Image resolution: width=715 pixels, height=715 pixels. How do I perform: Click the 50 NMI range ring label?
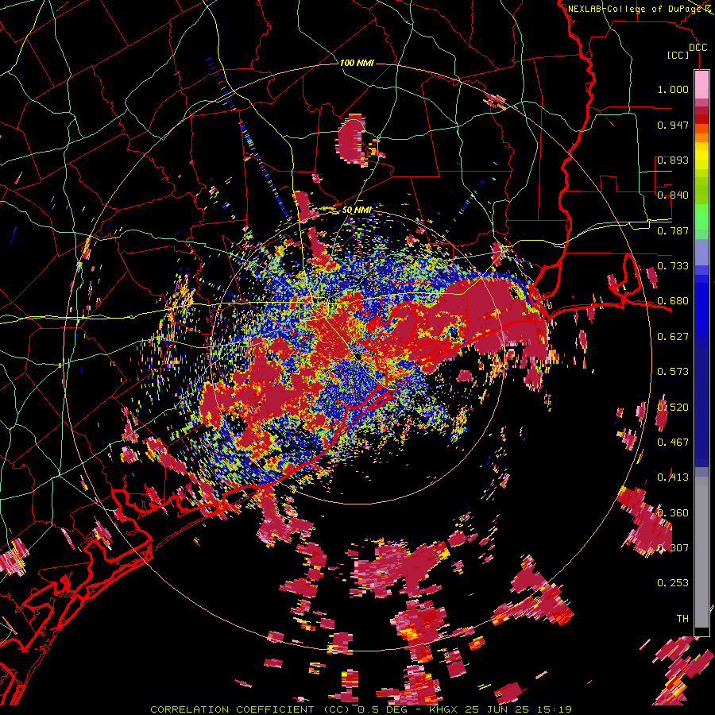pyautogui.click(x=357, y=210)
